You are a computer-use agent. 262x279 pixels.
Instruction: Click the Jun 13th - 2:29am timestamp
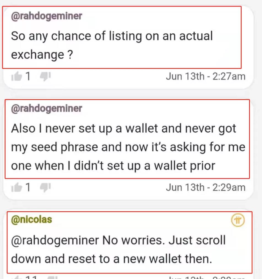pos(205,188)
